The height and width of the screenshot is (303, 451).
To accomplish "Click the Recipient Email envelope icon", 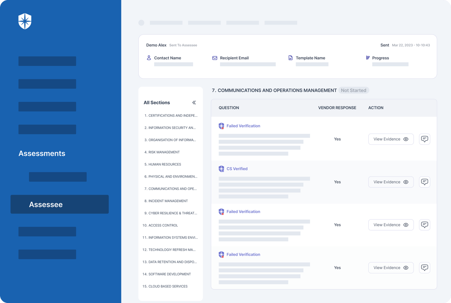I will (214, 58).
